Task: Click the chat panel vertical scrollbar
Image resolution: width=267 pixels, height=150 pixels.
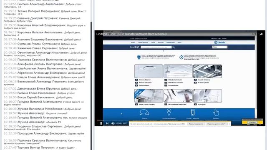Action: [x=91, y=86]
